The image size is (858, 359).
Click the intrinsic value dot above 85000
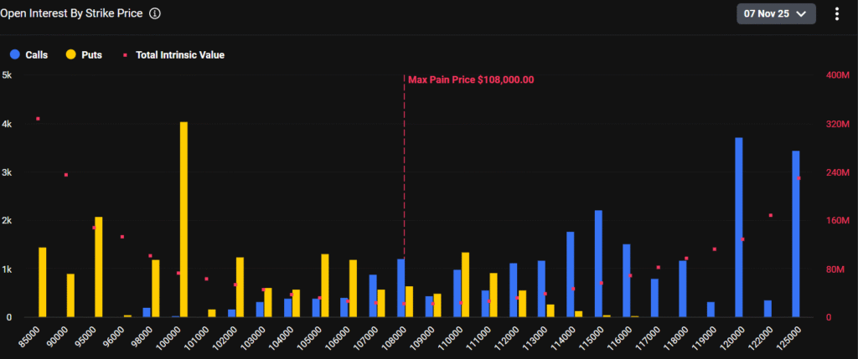point(38,119)
